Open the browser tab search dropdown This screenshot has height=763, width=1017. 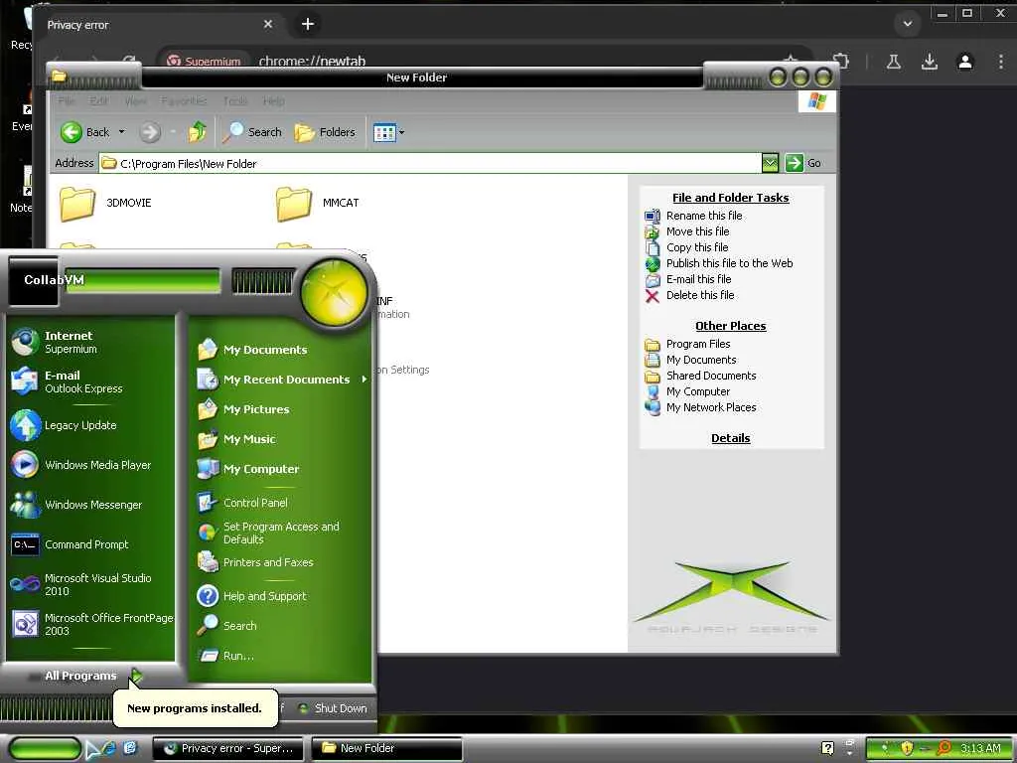(908, 24)
